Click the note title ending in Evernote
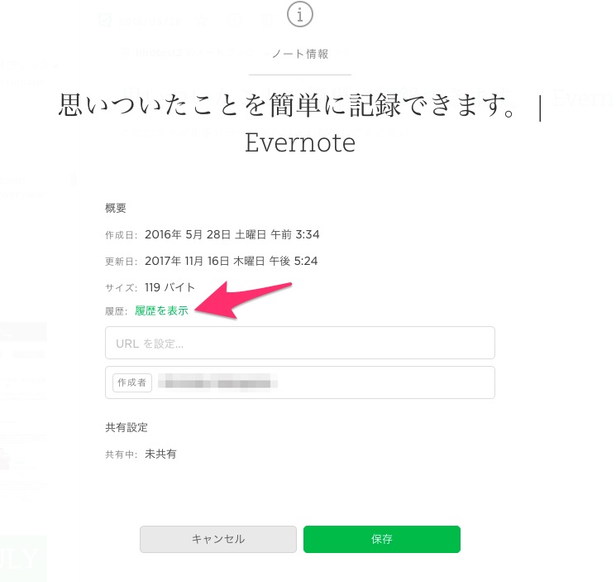Image resolution: width=616 pixels, height=582 pixels. tap(300, 124)
